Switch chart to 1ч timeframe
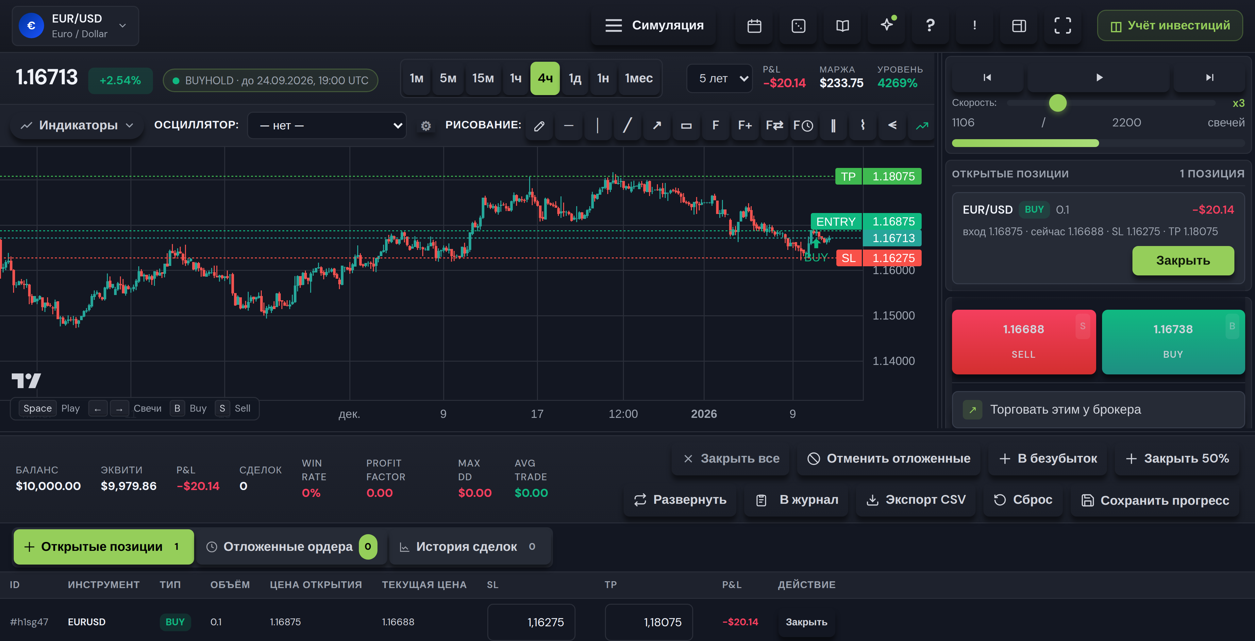The width and height of the screenshot is (1255, 641). pyautogui.click(x=515, y=78)
